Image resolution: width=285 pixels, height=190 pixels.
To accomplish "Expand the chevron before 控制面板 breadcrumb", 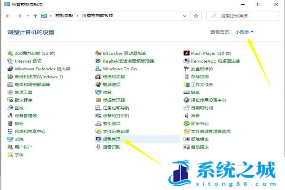I will coord(51,16).
